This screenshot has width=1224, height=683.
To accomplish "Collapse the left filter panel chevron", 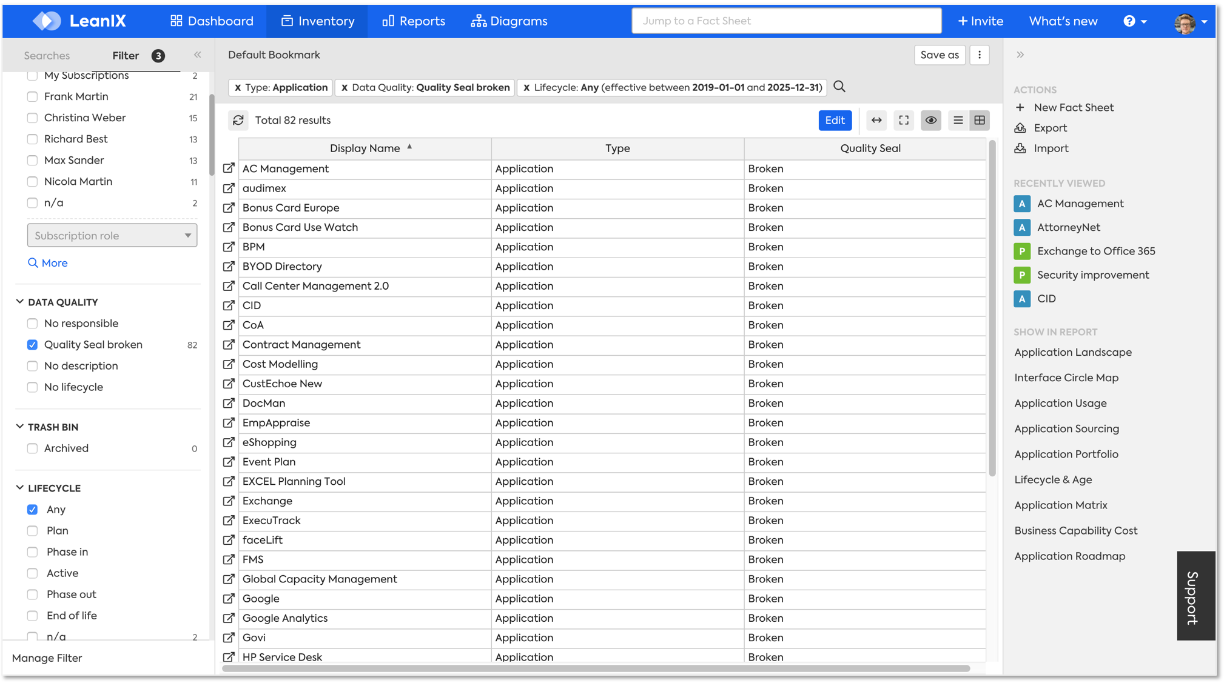I will coord(198,55).
